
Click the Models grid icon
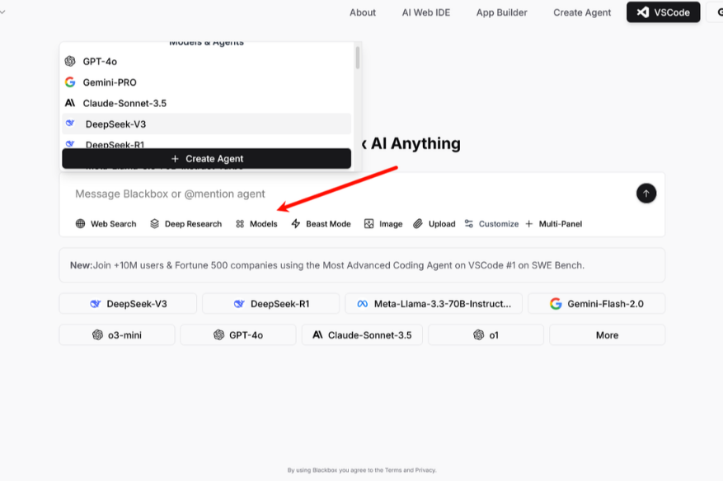coord(240,224)
